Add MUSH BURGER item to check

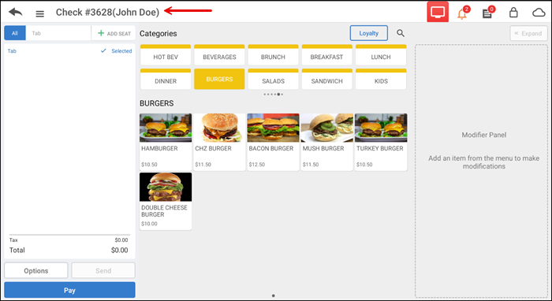point(327,142)
